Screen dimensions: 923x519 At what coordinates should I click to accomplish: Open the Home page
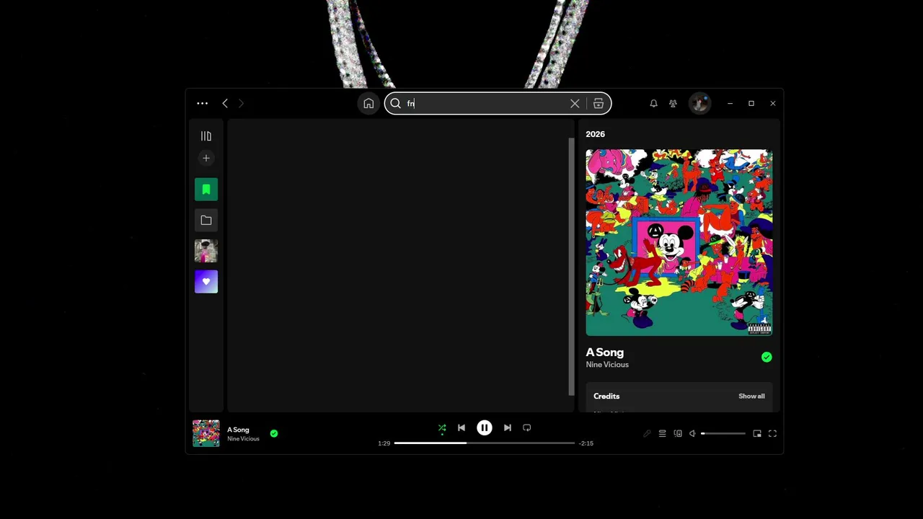368,103
